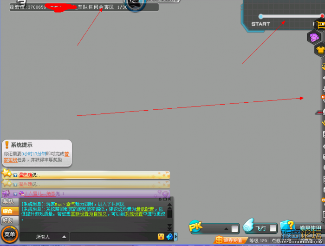Image resolution: width=325 pixels, height=246 pixels.
Task: Click player name 温热确 in top message
Action: coord(25,175)
